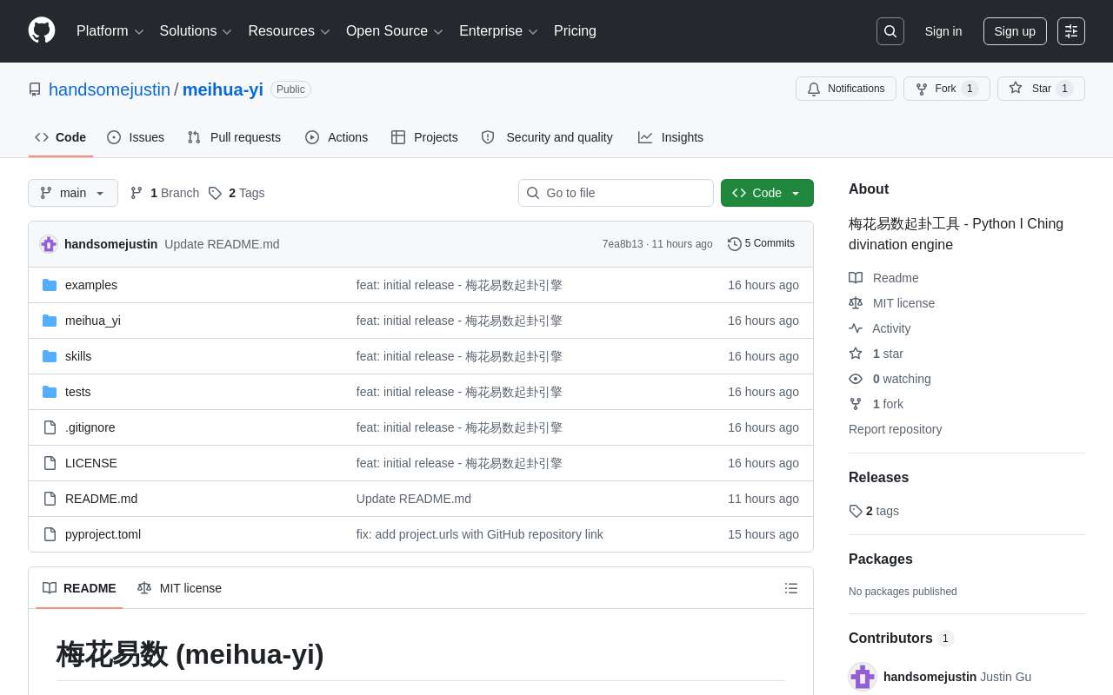Click handsomejustin avatar in commit row

(x=49, y=244)
